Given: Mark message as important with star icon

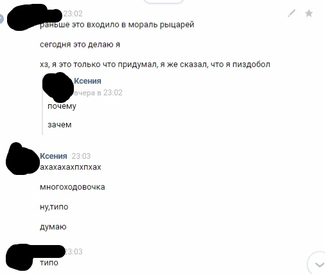Looking at the screenshot, I should [x=309, y=14].
